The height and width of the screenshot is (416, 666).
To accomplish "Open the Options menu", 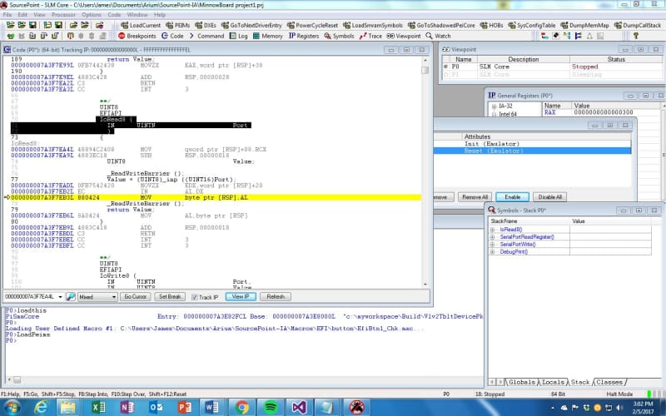I will [92, 14].
